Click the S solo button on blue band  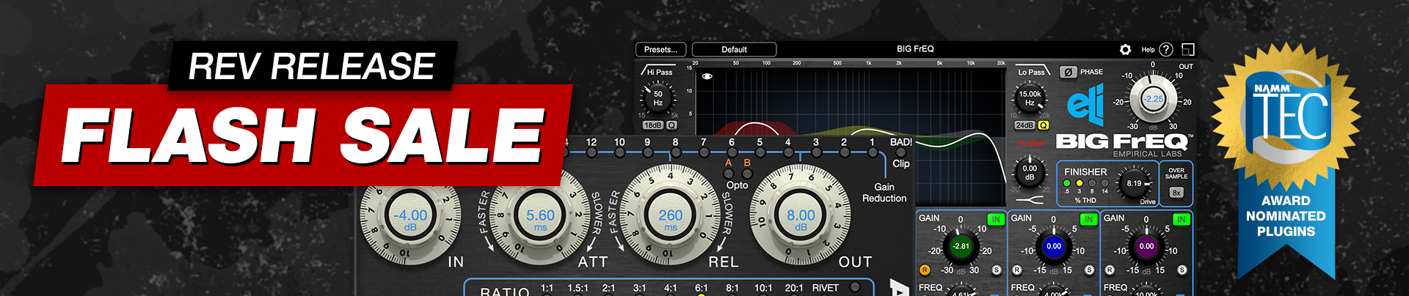(x=1089, y=270)
